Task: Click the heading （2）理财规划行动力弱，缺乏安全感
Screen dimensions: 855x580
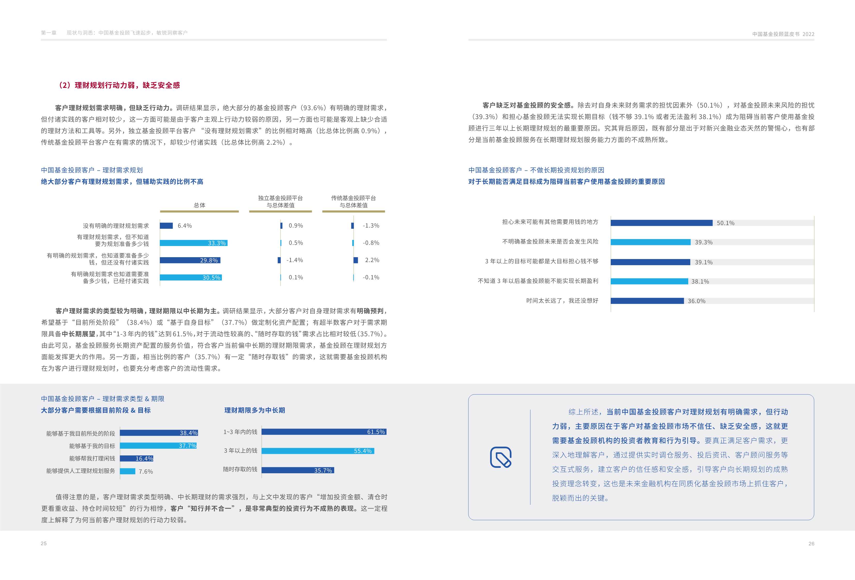Action: pyautogui.click(x=118, y=85)
